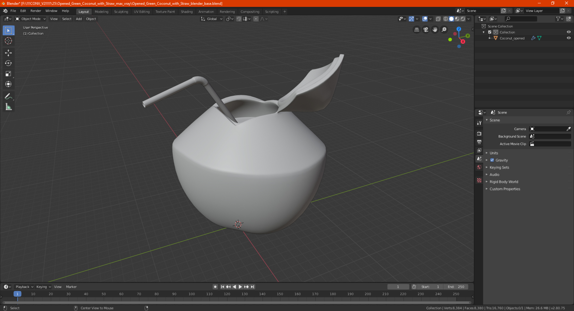Select the Move tool
Screen dimensions: 574x311
coord(8,53)
